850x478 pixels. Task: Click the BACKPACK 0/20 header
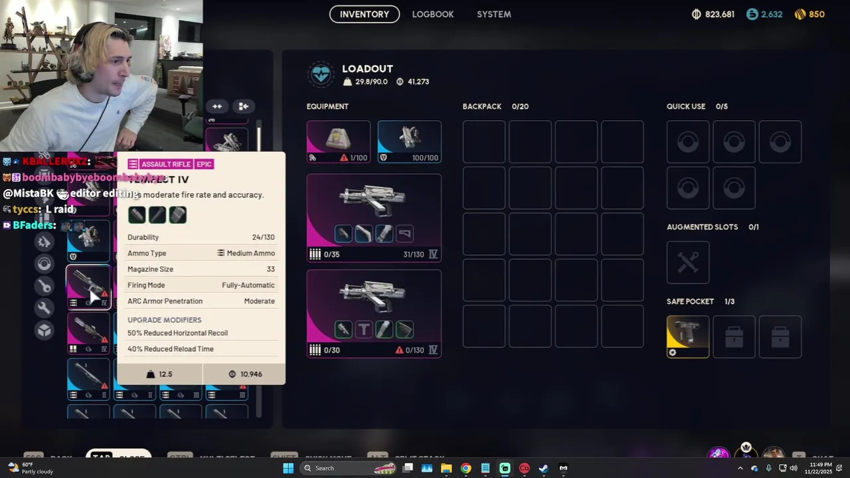click(x=495, y=106)
